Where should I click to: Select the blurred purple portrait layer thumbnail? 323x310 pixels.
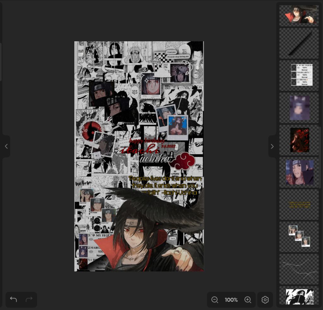pyautogui.click(x=299, y=108)
